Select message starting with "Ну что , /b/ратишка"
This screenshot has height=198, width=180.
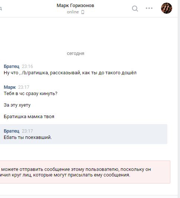(70, 73)
